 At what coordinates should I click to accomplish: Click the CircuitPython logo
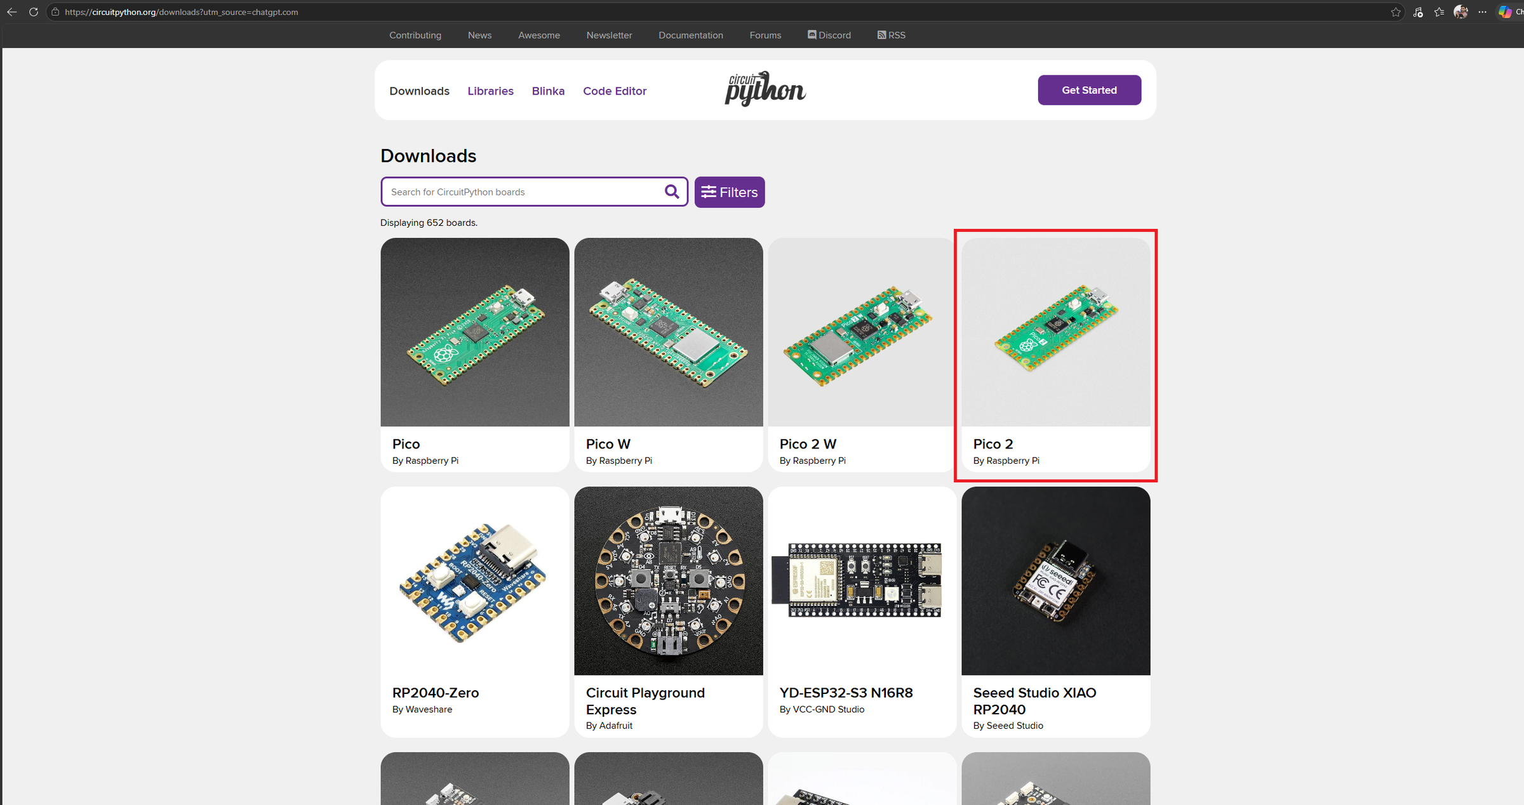pyautogui.click(x=765, y=89)
